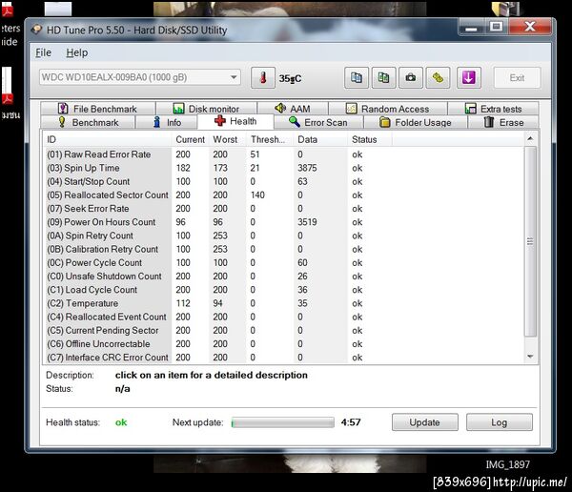The image size is (572, 492).
Task: Click the Status column header
Action: pos(370,139)
